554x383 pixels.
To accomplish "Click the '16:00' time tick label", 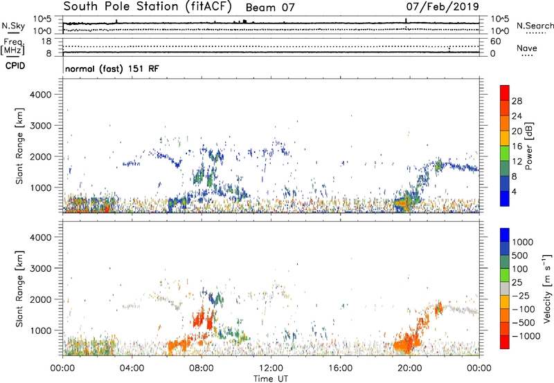I will pyautogui.click(x=340, y=368).
